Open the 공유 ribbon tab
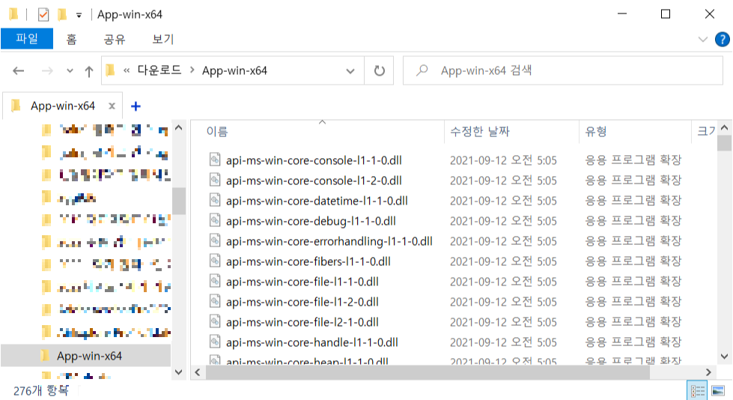This screenshot has width=733, height=400. (115, 39)
